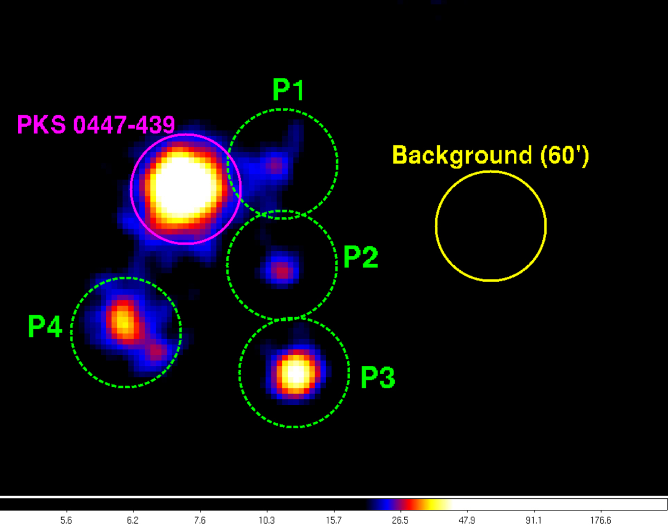The width and height of the screenshot is (668, 526).
Task: Click the center of the yellow background circle
Action: tap(490, 225)
